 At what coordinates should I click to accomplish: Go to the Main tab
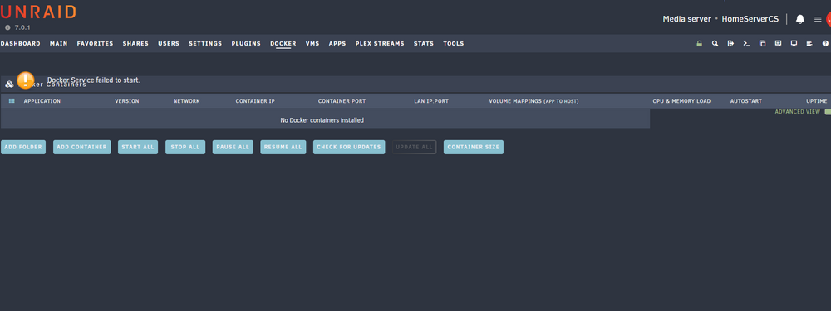[x=59, y=44]
